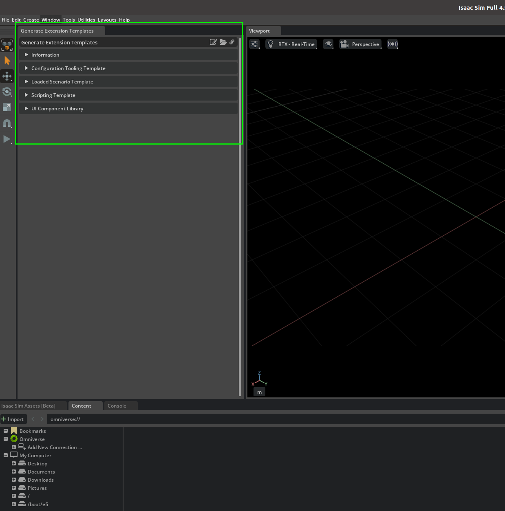This screenshot has width=505, height=511.
Task: Select Generate Extension Templates tab
Action: (61, 31)
